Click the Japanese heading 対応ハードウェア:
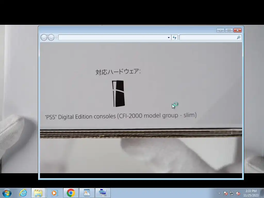This screenshot has width=264, height=198. click(118, 72)
